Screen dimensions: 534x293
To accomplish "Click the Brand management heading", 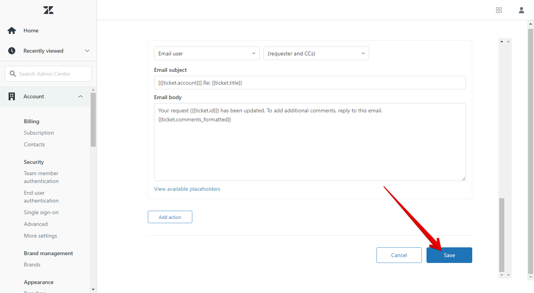I will [48, 253].
